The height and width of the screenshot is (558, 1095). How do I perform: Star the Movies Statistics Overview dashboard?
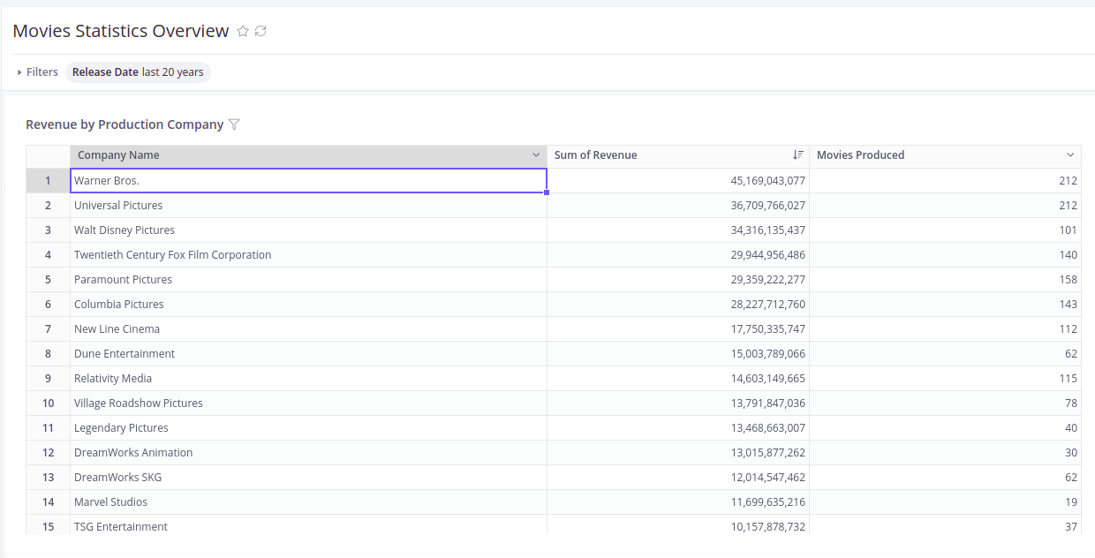(x=244, y=31)
